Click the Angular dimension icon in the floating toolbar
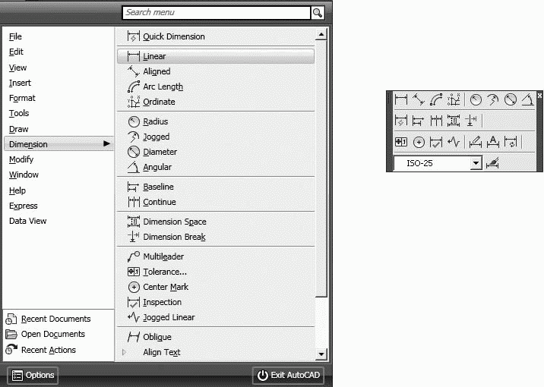This screenshot has width=544, height=387. click(x=529, y=99)
